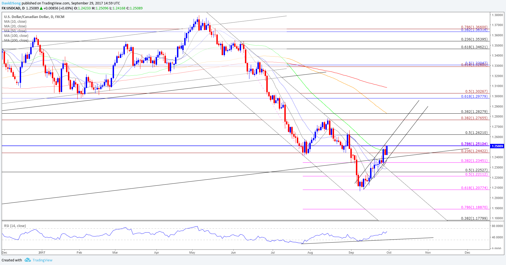Click the 0.786(1.36600) Fibonacci label
The height and width of the screenshot is (265, 506).
coord(474,27)
